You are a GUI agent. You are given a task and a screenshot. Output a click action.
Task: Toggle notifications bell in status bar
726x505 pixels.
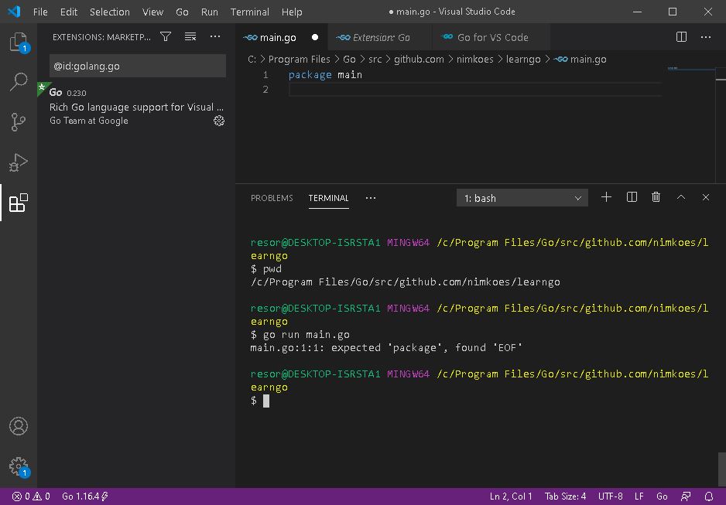click(x=708, y=496)
